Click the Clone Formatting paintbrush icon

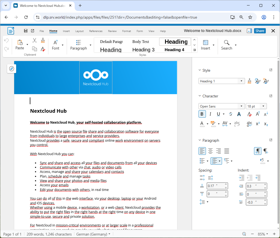(x=43, y=40)
